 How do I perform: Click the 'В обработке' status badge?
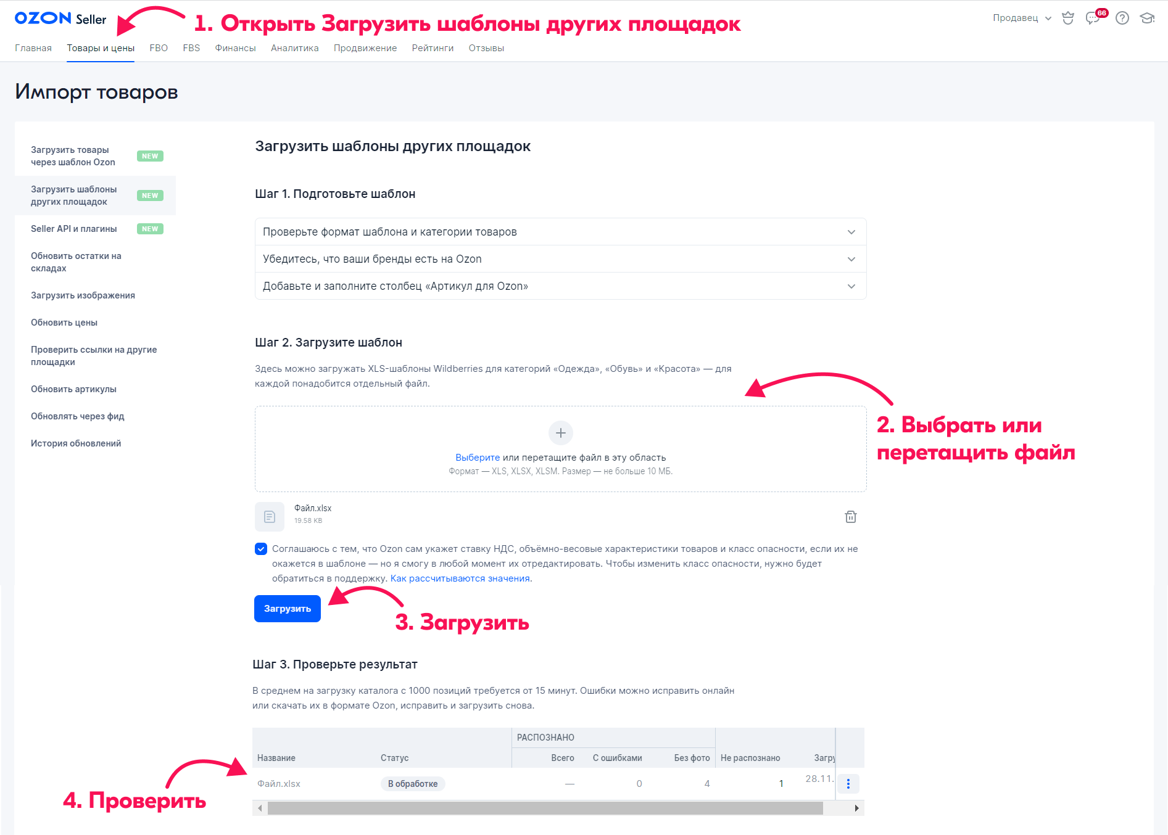click(x=413, y=784)
